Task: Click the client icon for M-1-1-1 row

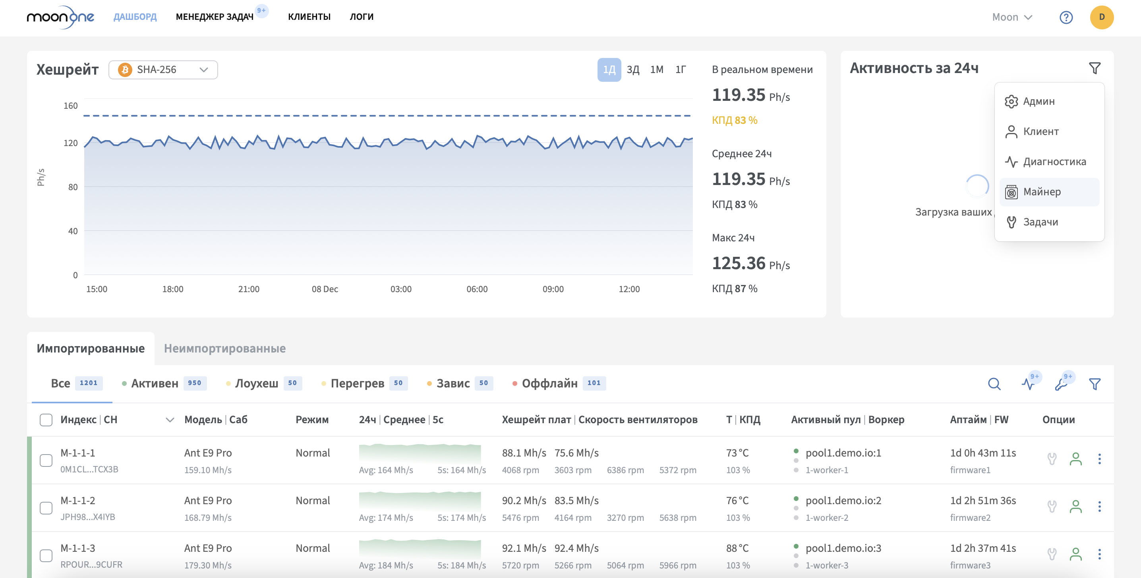Action: pos(1075,459)
